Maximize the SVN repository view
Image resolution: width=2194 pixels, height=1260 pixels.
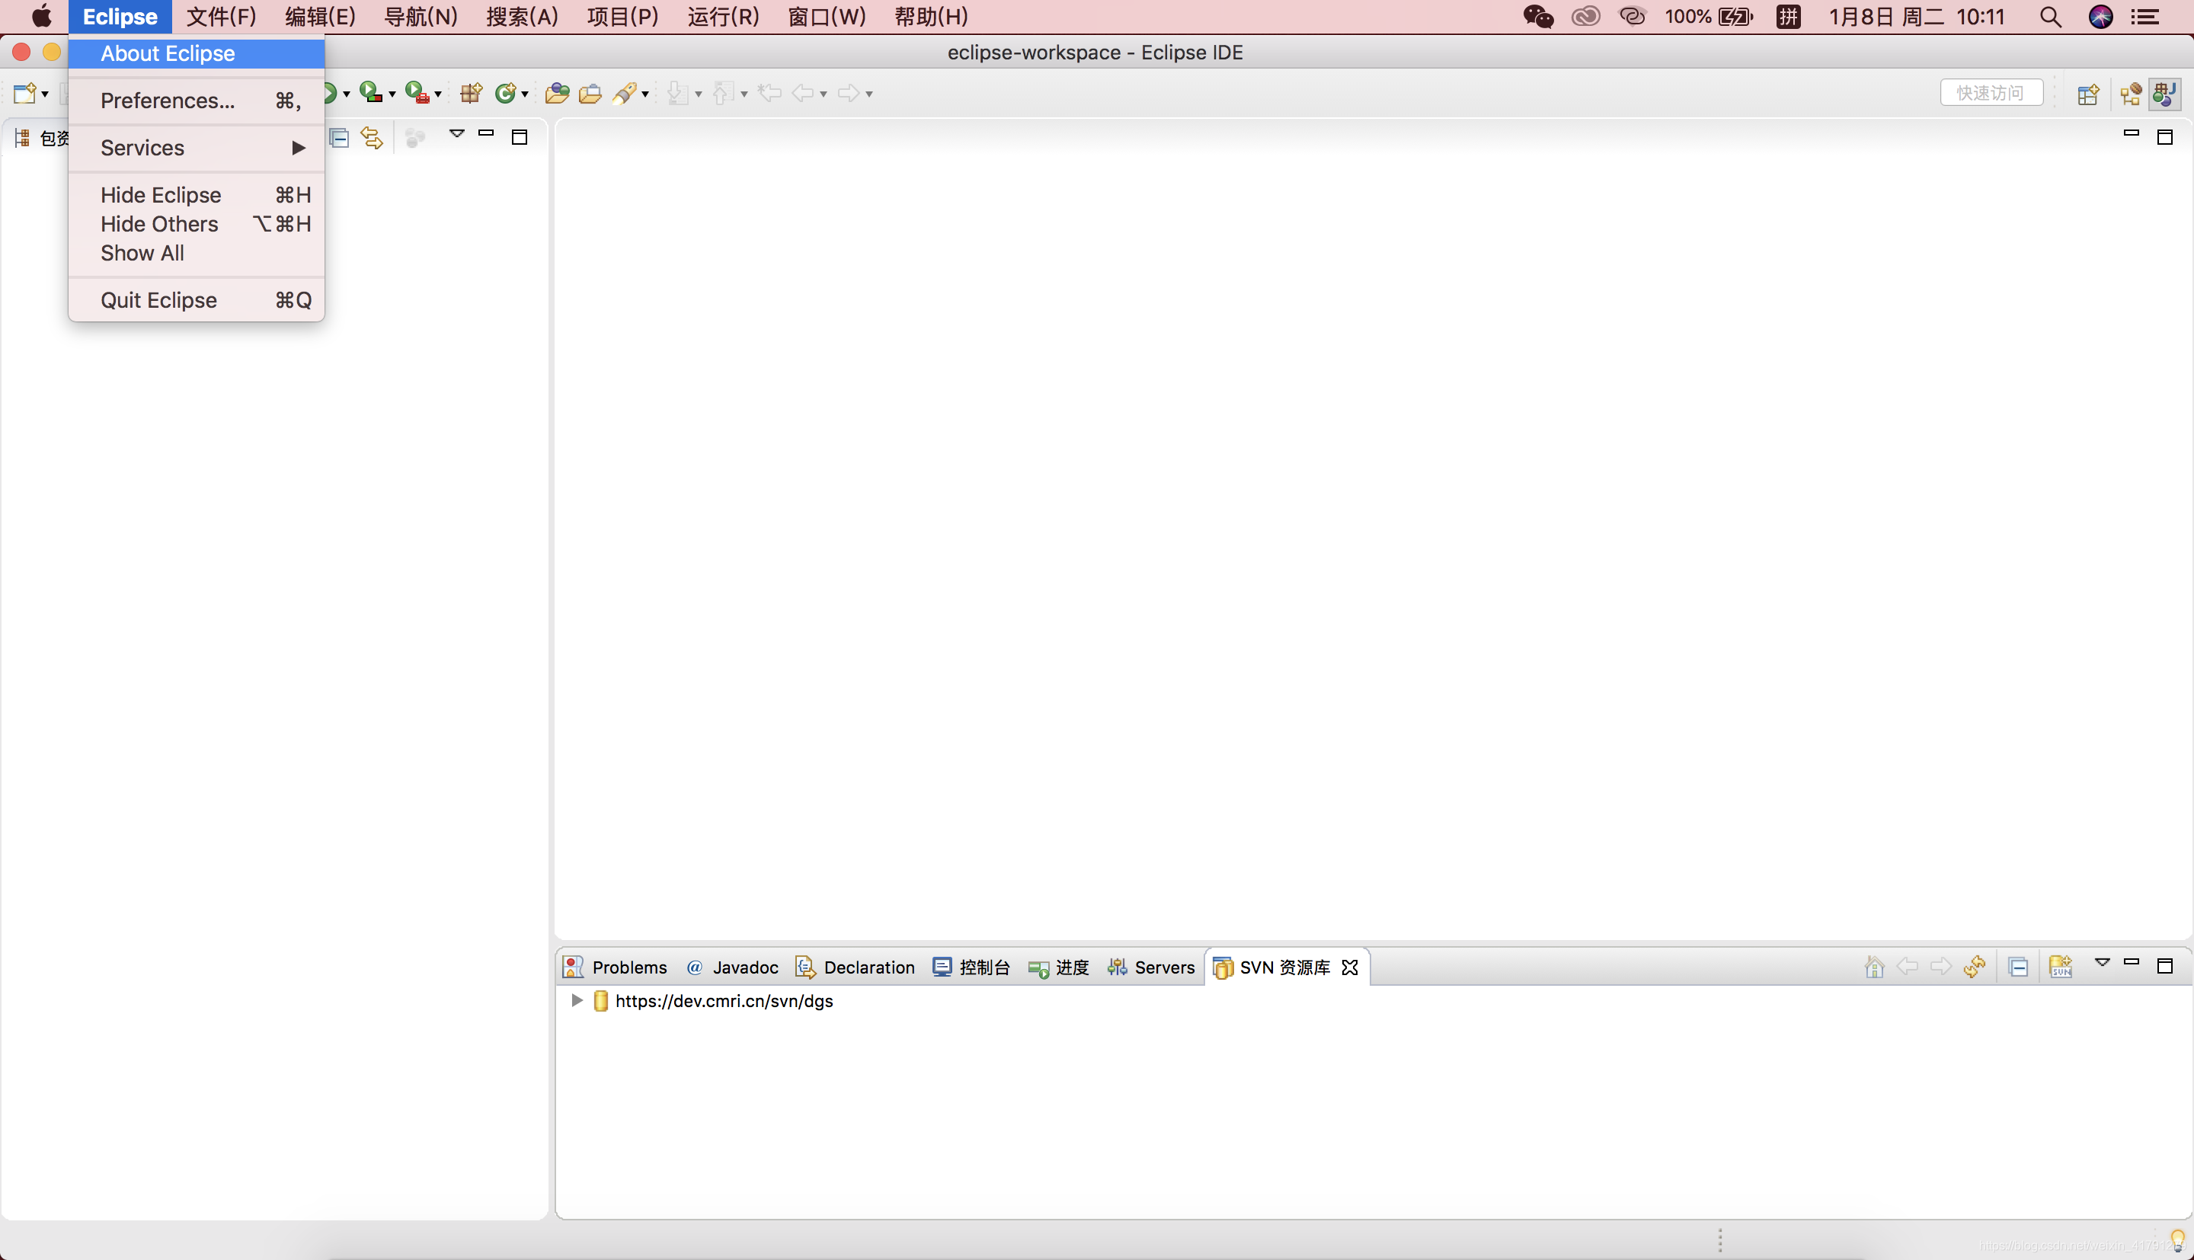click(2164, 966)
